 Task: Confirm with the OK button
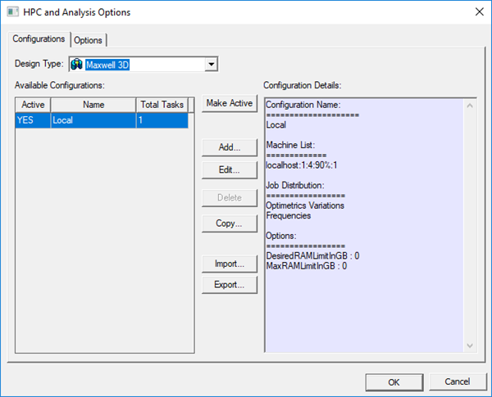pos(394,382)
